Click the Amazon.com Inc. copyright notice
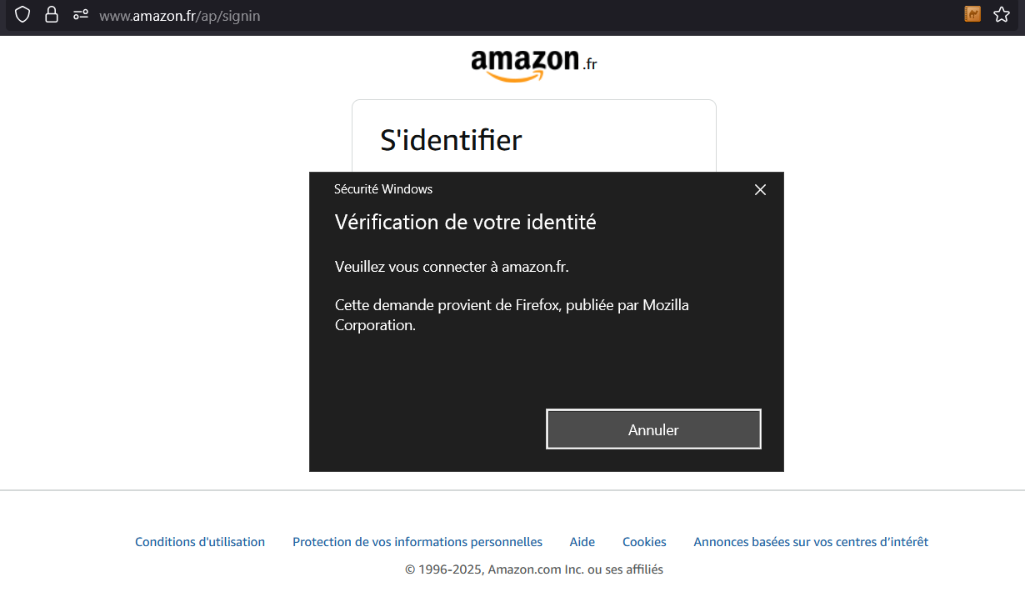Viewport: 1025px width, 612px height. (534, 569)
